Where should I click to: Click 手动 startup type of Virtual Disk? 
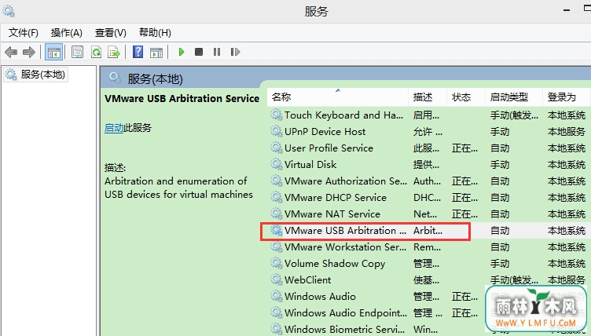[x=500, y=165]
